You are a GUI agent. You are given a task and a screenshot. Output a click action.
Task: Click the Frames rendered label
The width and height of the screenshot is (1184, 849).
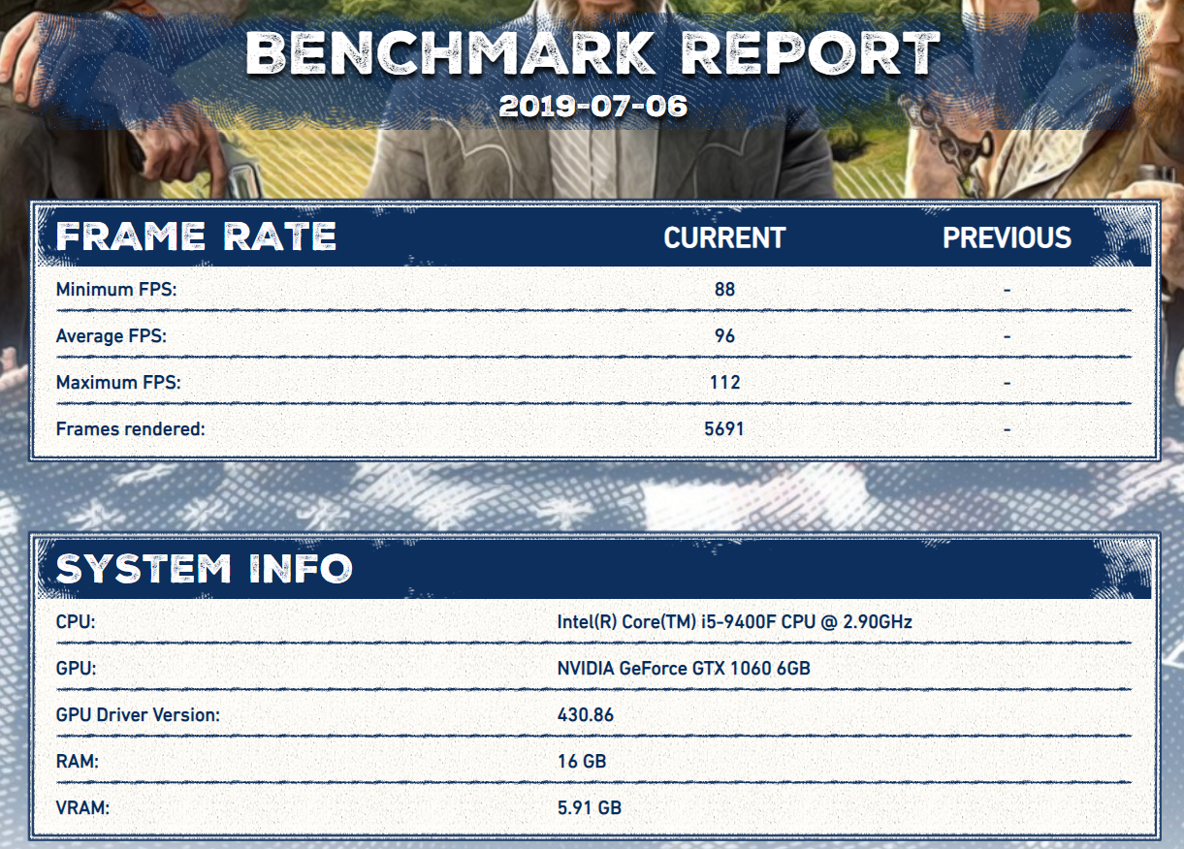(131, 428)
